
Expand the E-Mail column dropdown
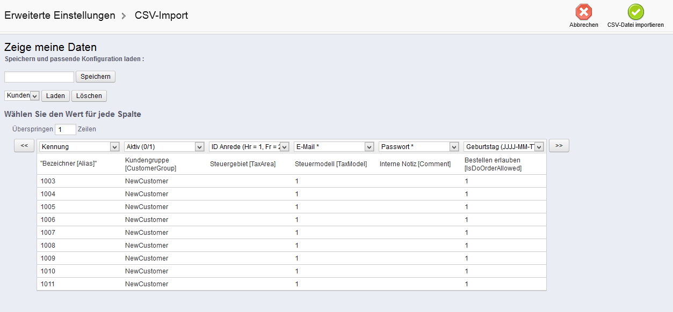(334, 147)
